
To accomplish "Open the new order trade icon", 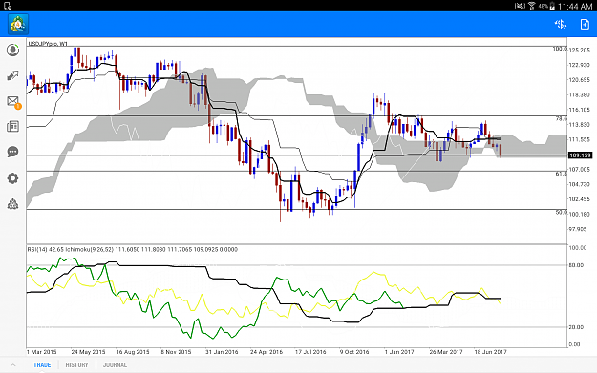I will tap(560, 25).
